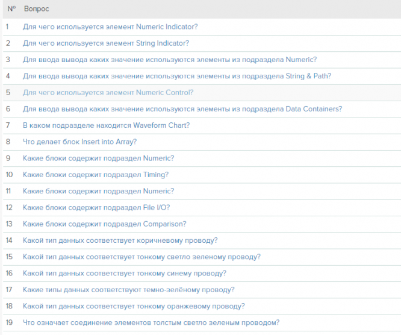
Task: Open the Insert into Array question
Action: click(x=80, y=142)
